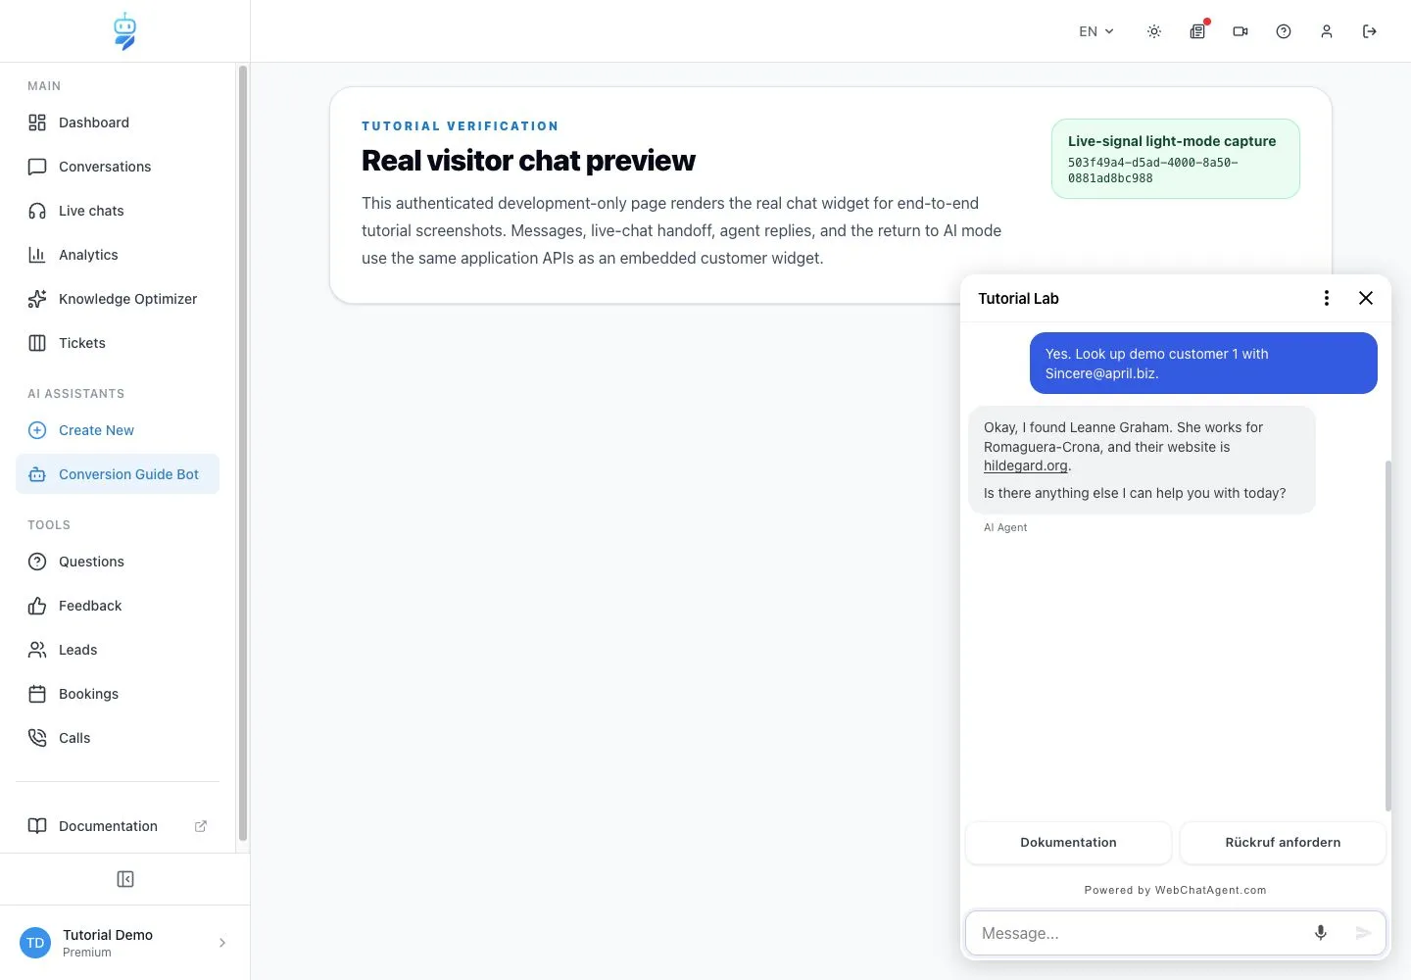This screenshot has width=1411, height=980.
Task: Click the Feedback thumbs-up icon
Action: click(37, 606)
